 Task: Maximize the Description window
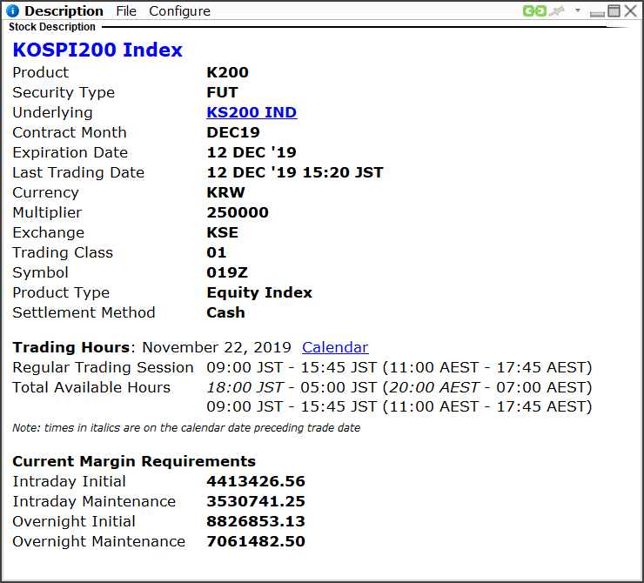click(x=614, y=10)
